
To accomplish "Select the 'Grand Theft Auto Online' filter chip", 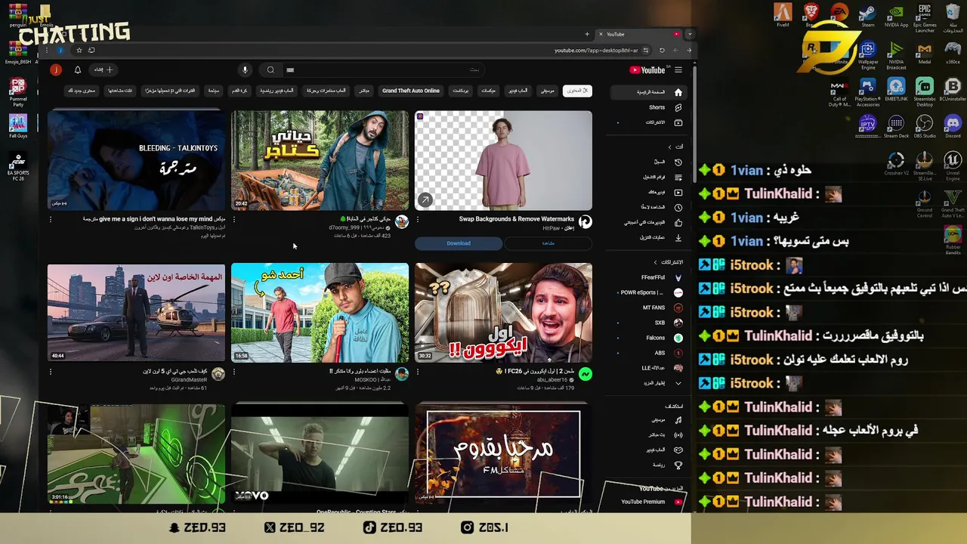I will 410,91.
